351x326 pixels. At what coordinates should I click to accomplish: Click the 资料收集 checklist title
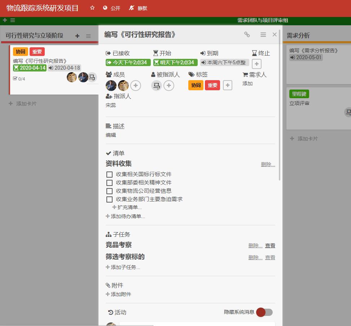119,164
